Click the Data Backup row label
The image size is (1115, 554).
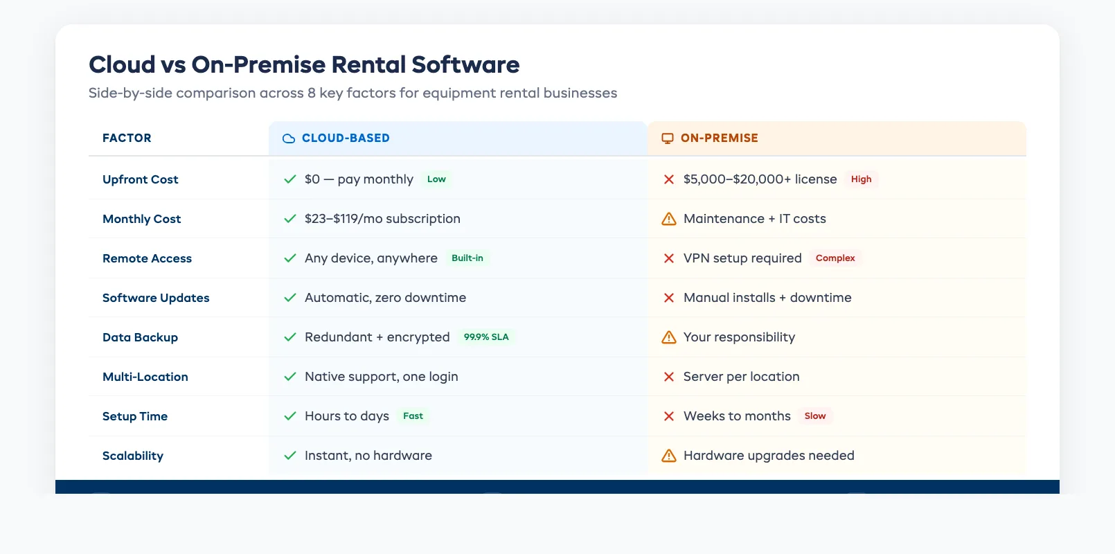[x=141, y=337]
